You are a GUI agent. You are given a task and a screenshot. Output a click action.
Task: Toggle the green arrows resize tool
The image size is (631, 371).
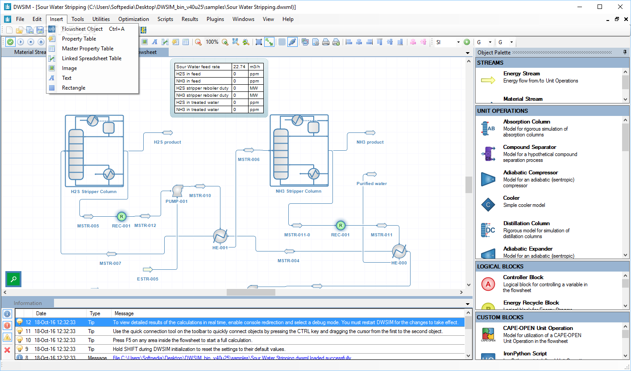(269, 42)
